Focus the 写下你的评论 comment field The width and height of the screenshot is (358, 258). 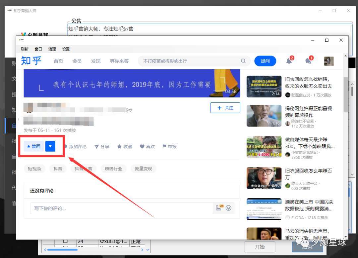(x=121, y=208)
